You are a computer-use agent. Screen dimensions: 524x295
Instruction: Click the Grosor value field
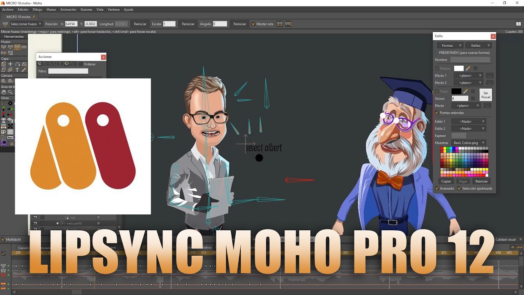(460, 98)
